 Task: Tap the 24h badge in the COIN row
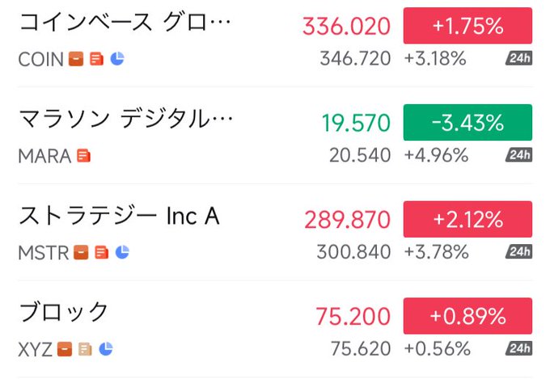pyautogui.click(x=518, y=59)
